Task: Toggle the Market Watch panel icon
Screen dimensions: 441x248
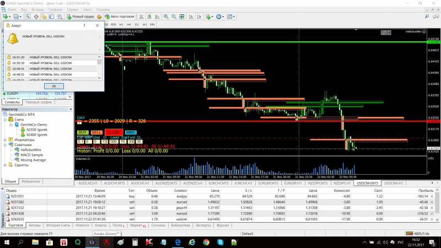Action: tap(29, 17)
